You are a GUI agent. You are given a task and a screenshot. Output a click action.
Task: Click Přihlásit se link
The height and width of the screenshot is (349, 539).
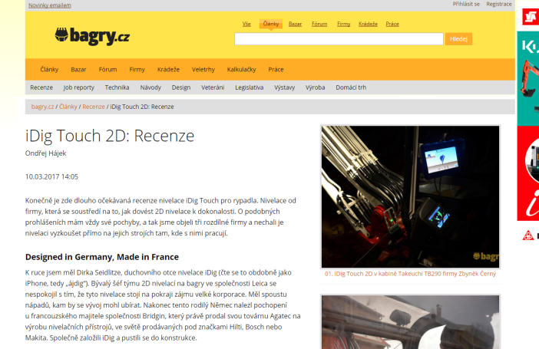466,4
